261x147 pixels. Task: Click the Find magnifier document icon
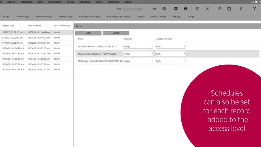tap(198, 9)
